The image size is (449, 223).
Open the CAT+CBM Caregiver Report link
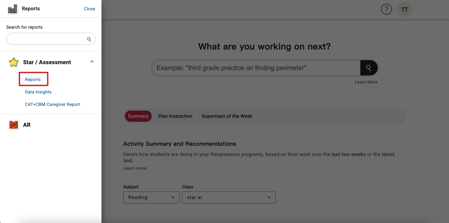click(52, 104)
